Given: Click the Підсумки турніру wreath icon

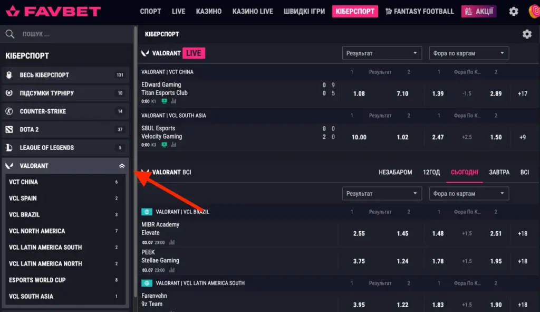Looking at the screenshot, I should point(9,93).
